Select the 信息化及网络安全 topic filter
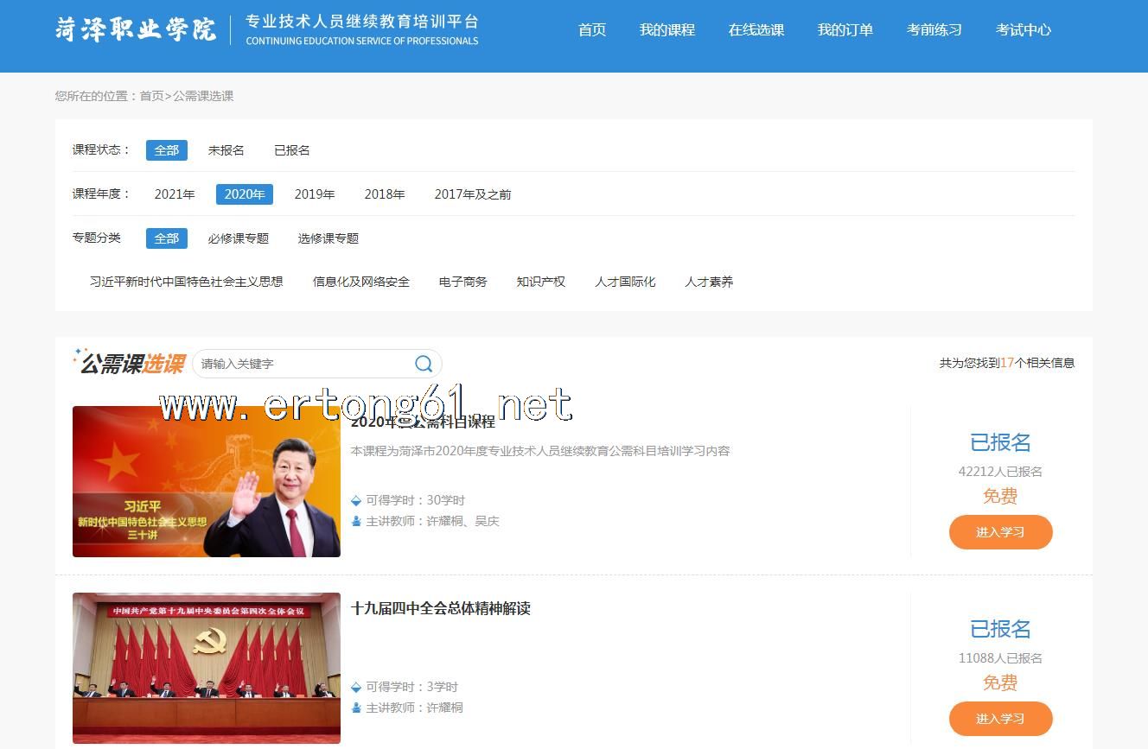This screenshot has height=749, width=1148. (x=360, y=282)
